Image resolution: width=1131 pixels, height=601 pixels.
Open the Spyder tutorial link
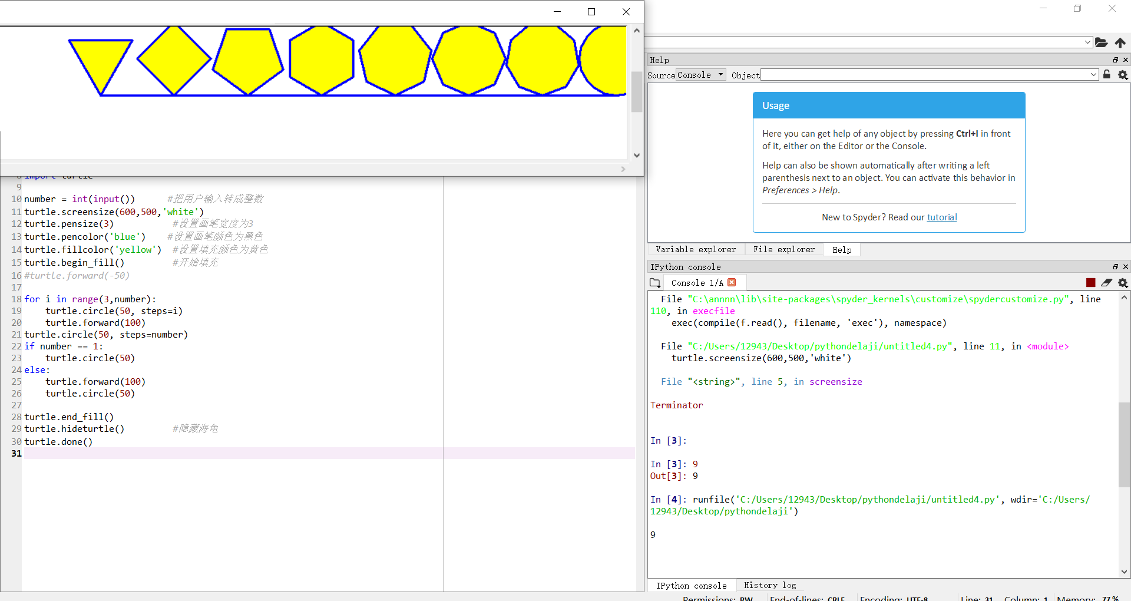(x=942, y=217)
